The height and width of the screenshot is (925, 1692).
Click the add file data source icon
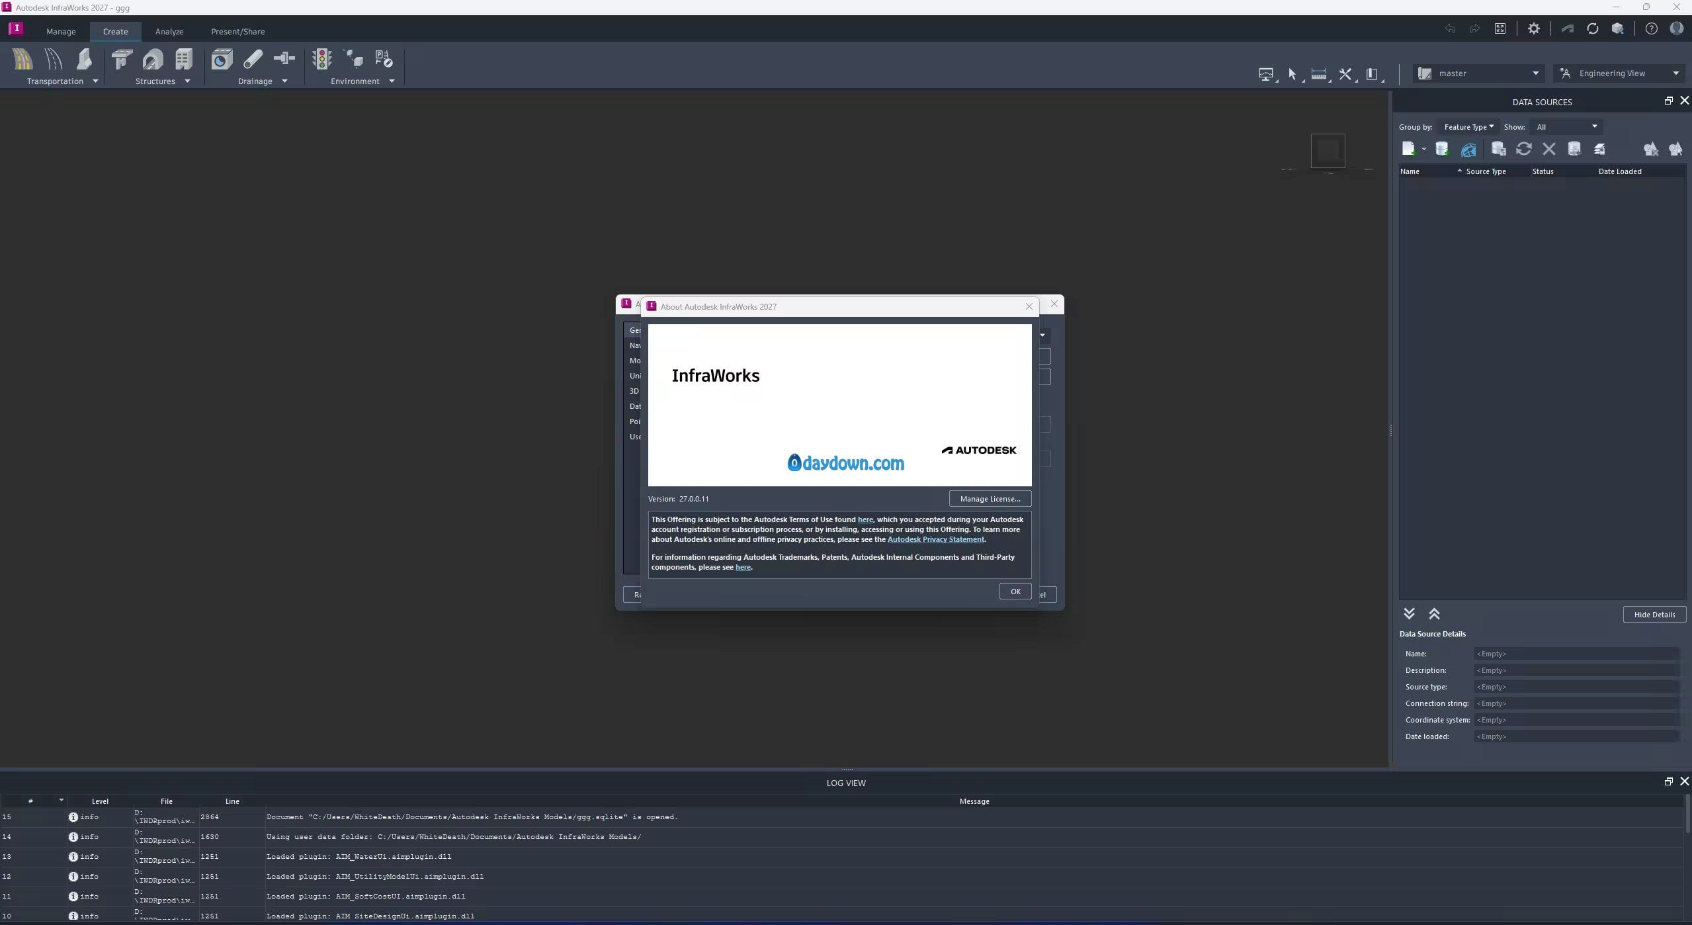(1408, 149)
